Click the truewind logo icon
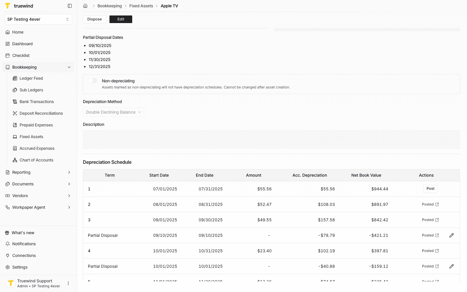The height and width of the screenshot is (292, 467). click(x=8, y=6)
